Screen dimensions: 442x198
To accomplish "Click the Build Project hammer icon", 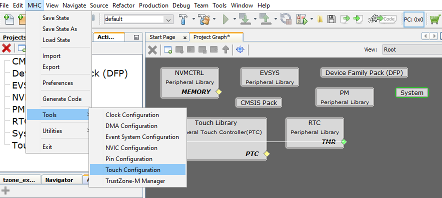I will tap(183, 19).
